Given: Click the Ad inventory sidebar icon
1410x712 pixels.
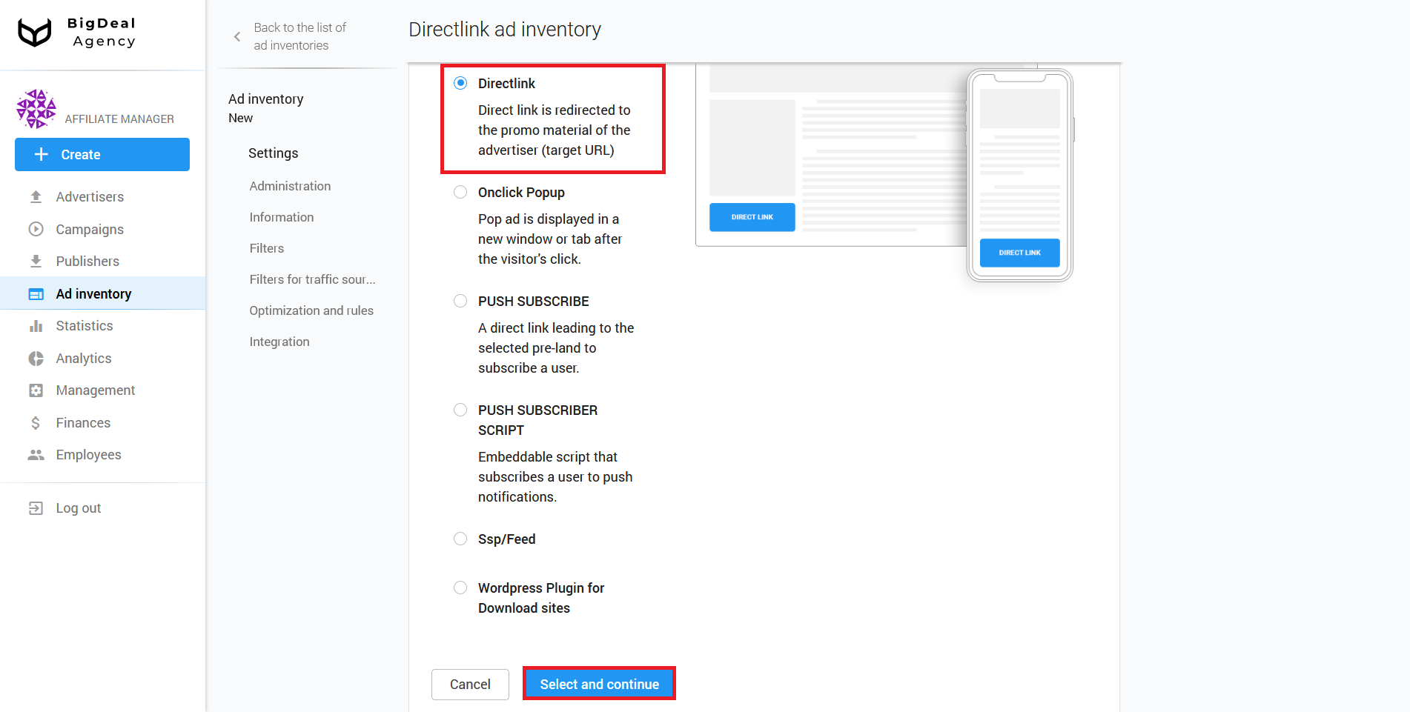Looking at the screenshot, I should pos(35,293).
